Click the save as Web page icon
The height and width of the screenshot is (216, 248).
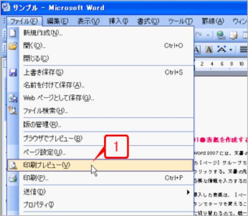[x=13, y=98]
